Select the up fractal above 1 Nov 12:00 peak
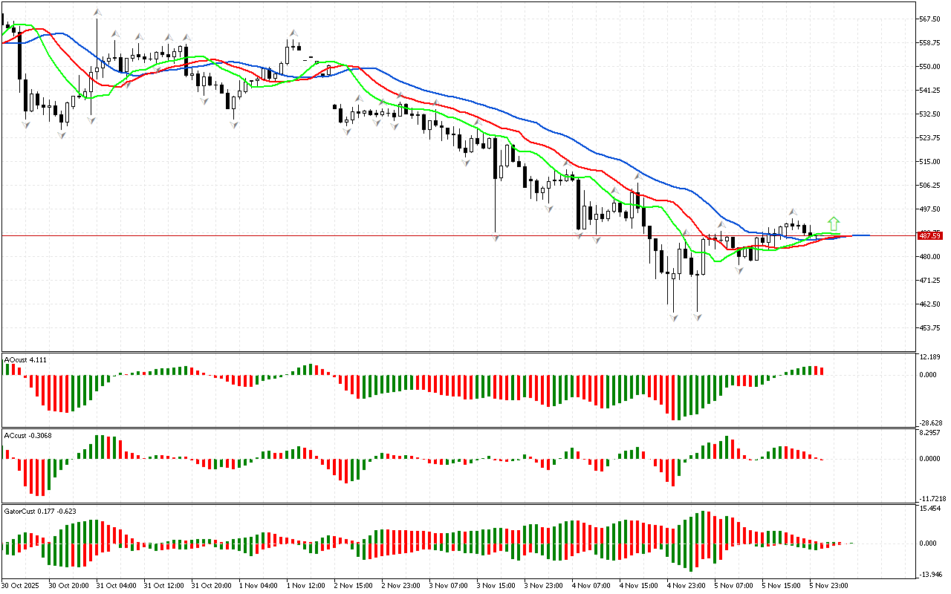This screenshot has height=594, width=951. click(x=293, y=33)
